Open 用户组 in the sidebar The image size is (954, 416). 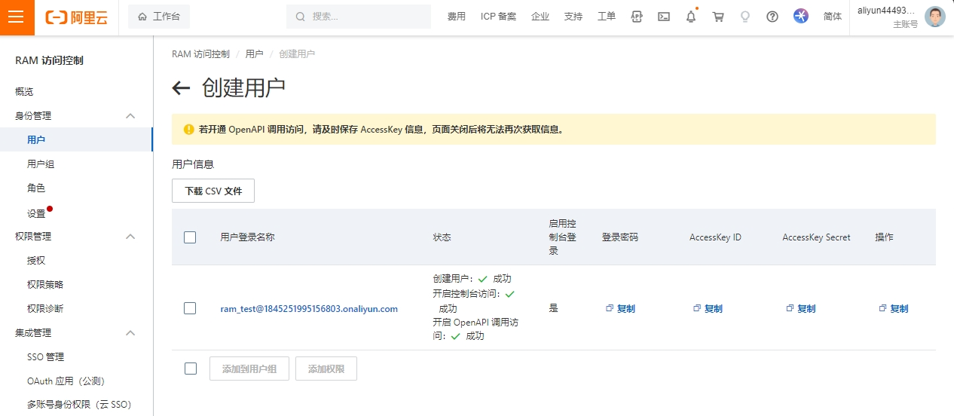click(x=41, y=164)
